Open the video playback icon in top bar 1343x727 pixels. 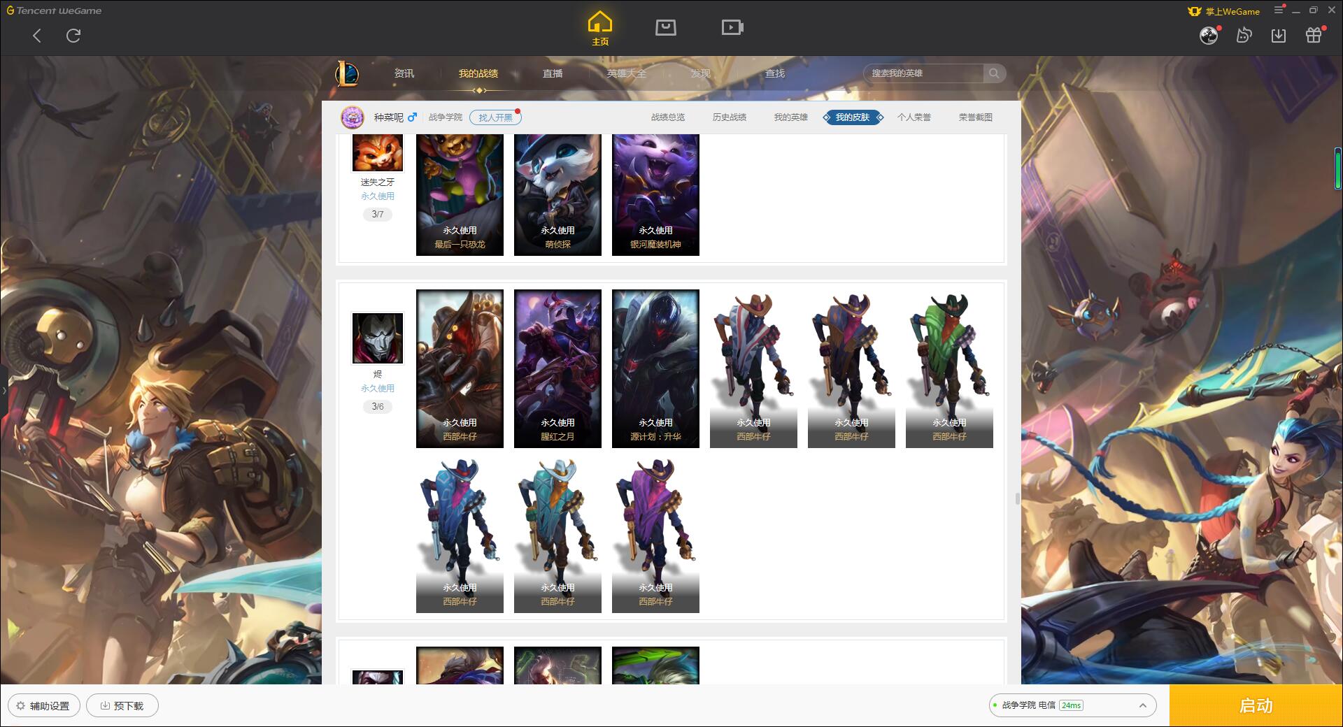coord(732,28)
